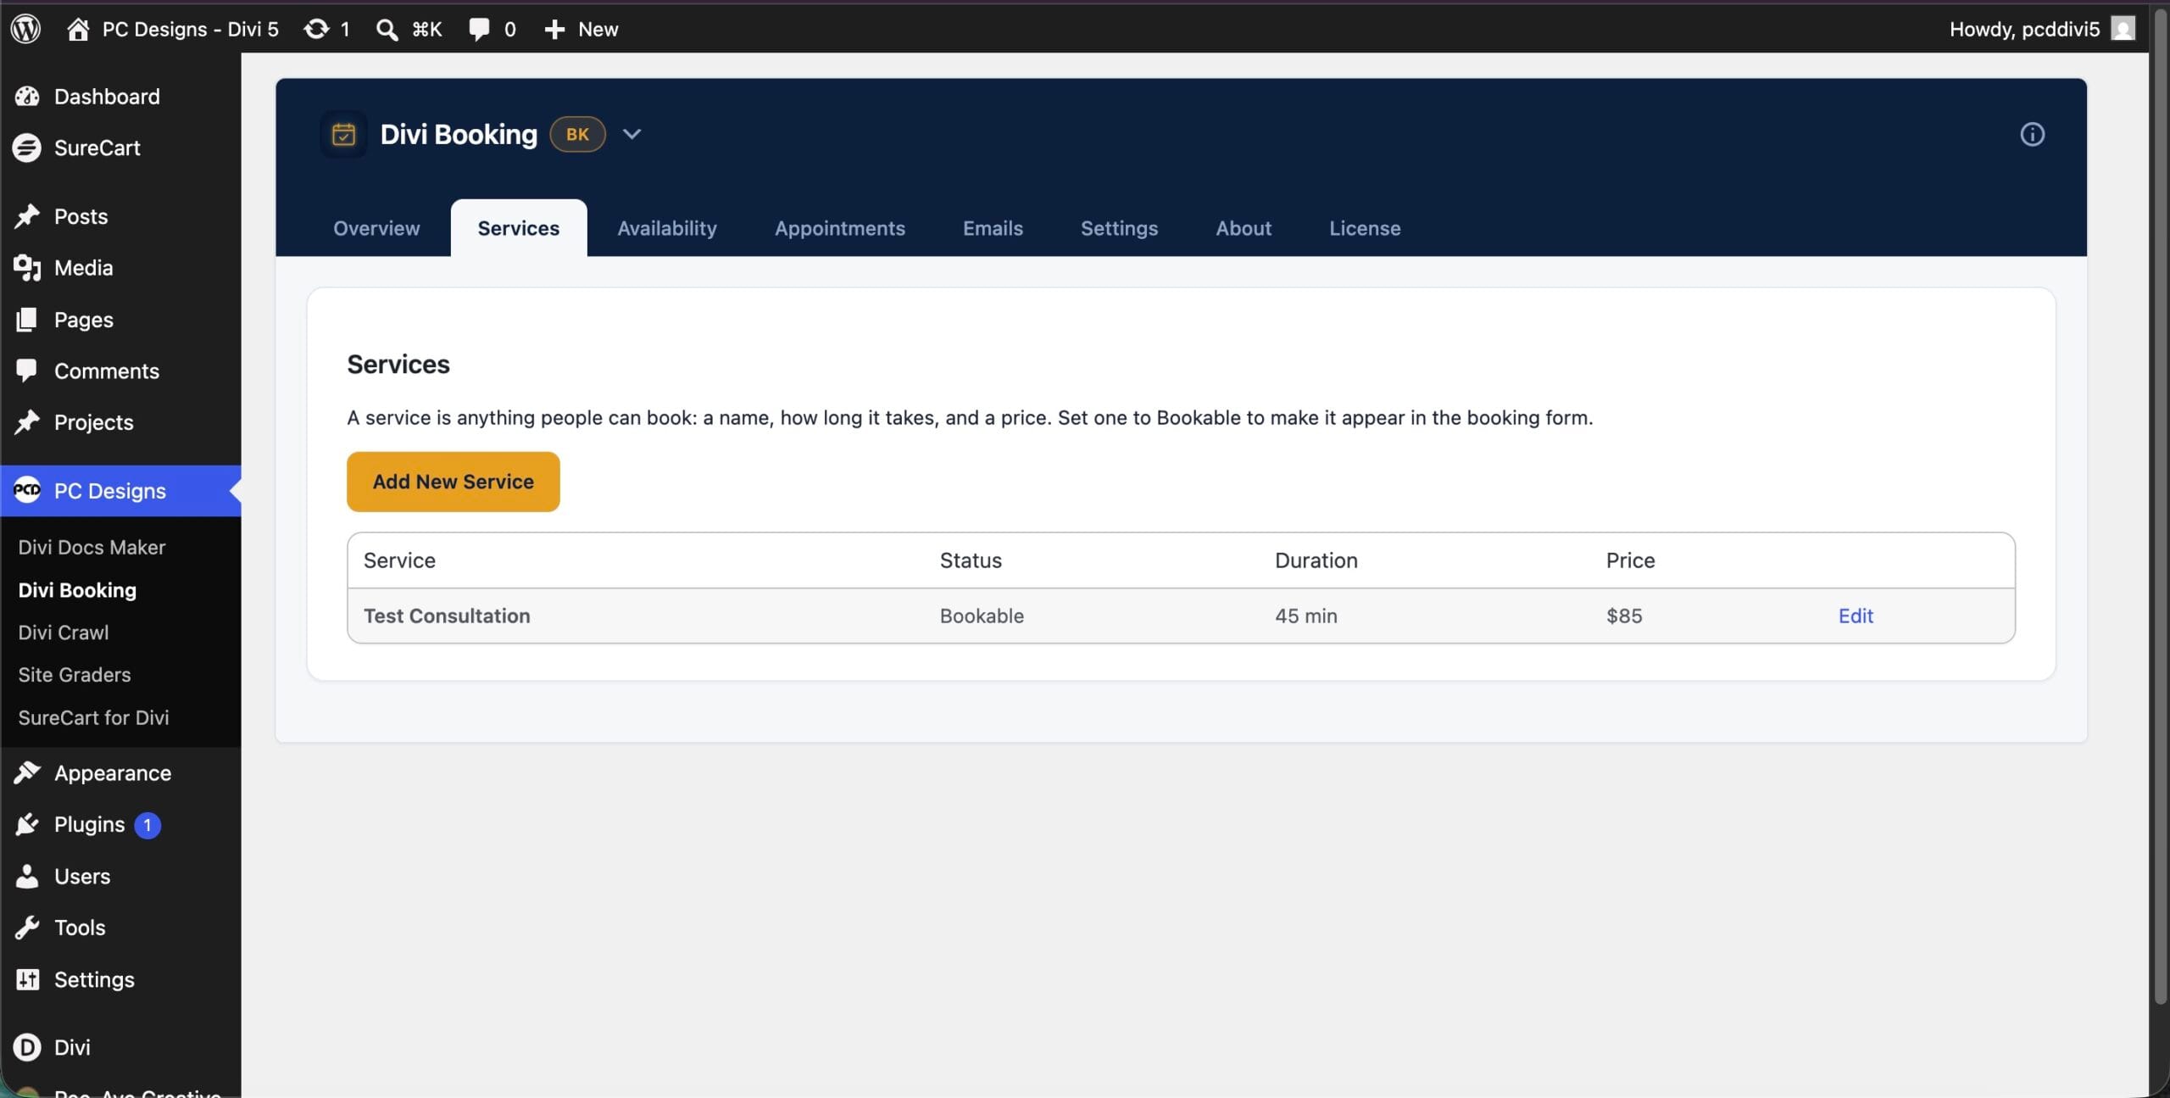Edit the Test Consultation service
Screen dimensions: 2170x1098
point(1856,616)
